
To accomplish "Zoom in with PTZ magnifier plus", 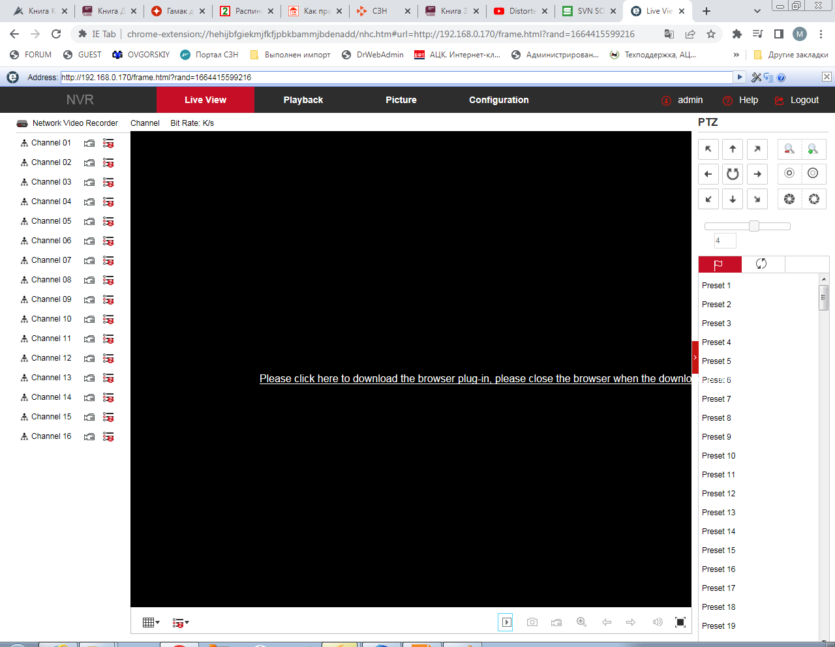I will click(813, 149).
